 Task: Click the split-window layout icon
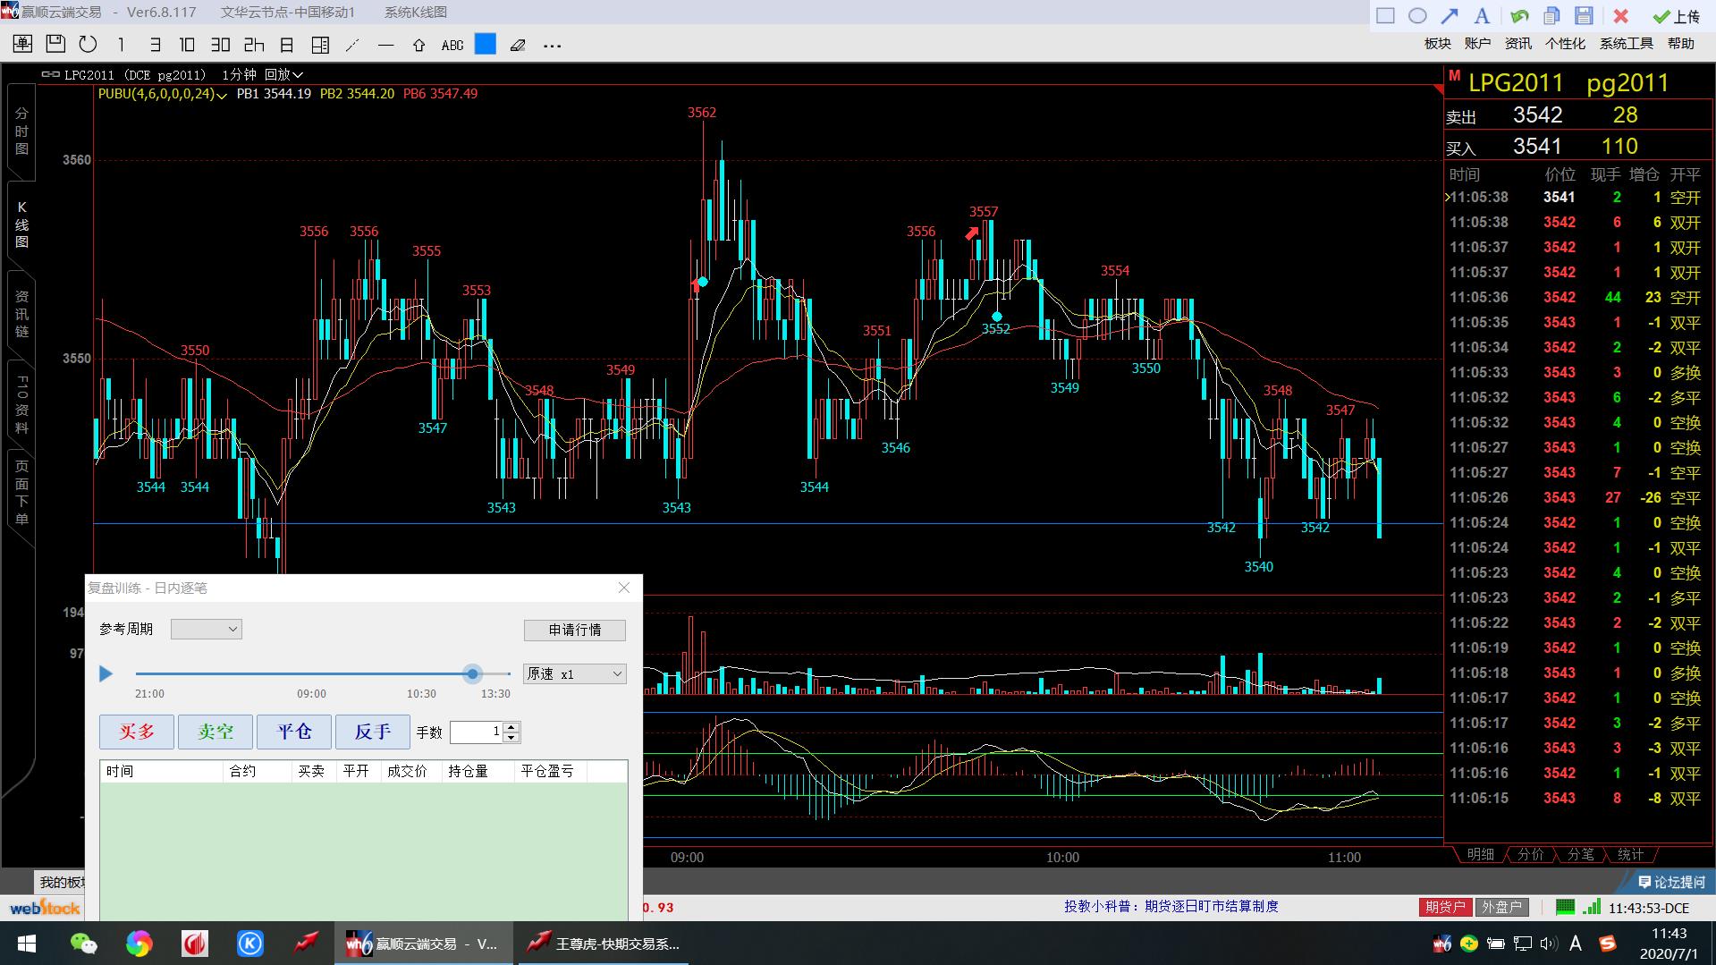click(320, 44)
